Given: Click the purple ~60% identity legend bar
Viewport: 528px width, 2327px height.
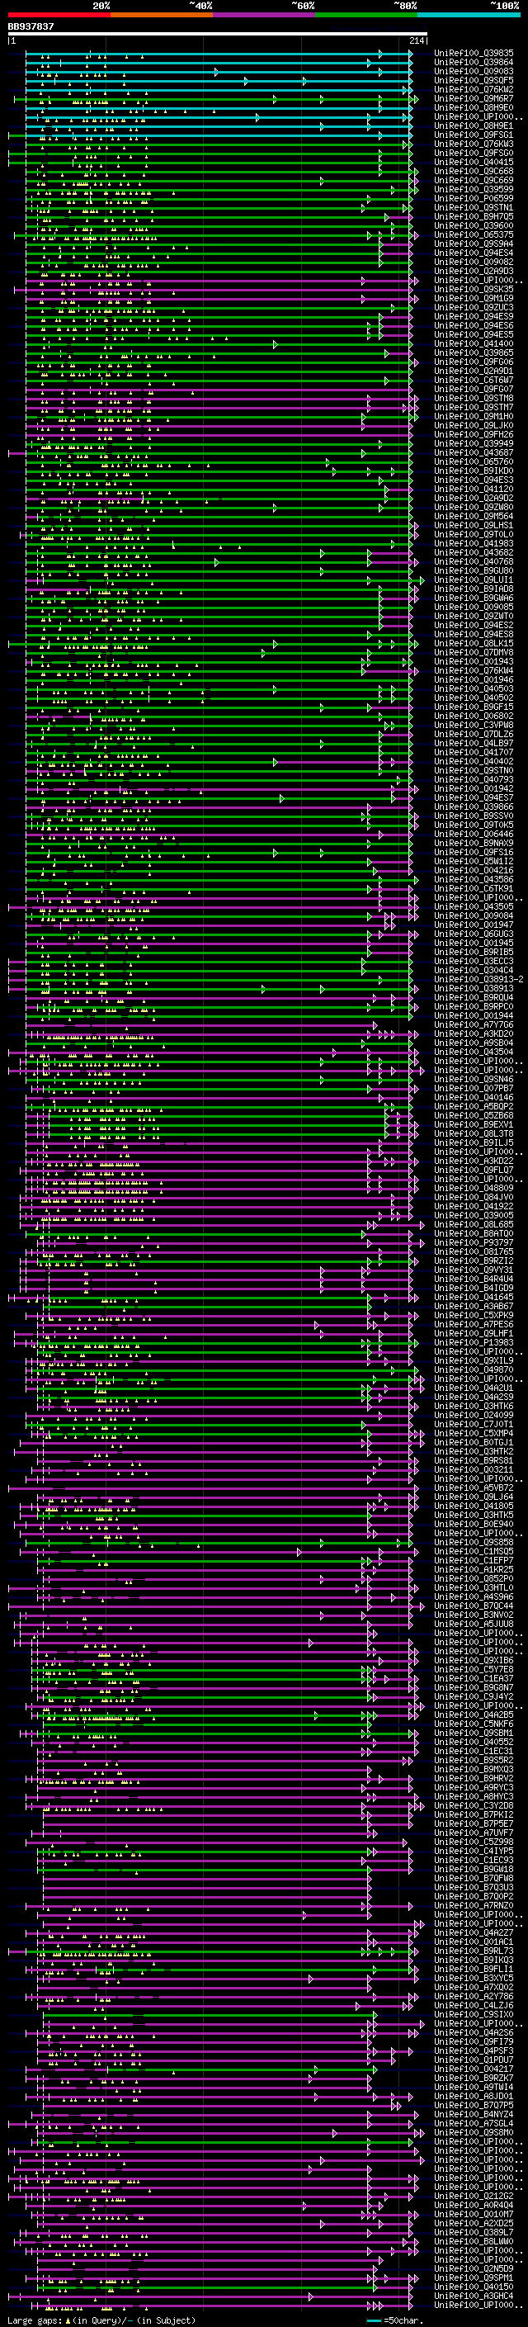Looking at the screenshot, I should pos(265,15).
